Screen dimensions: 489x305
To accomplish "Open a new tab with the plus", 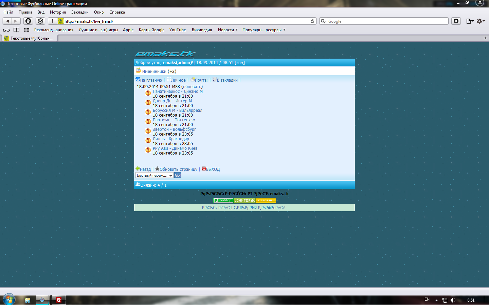I will [485, 38].
